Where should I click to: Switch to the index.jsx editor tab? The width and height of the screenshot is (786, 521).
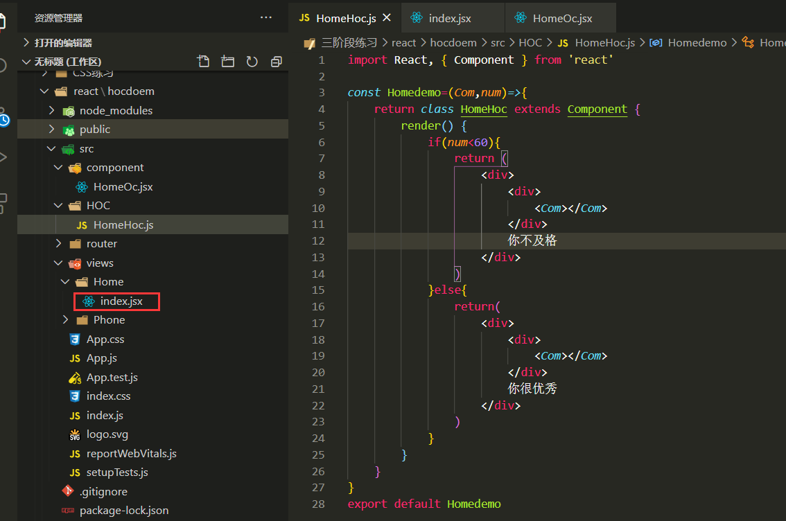coord(450,19)
